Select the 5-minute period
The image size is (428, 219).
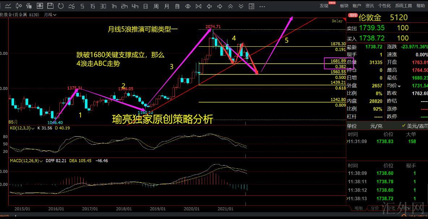[x=82, y=6]
